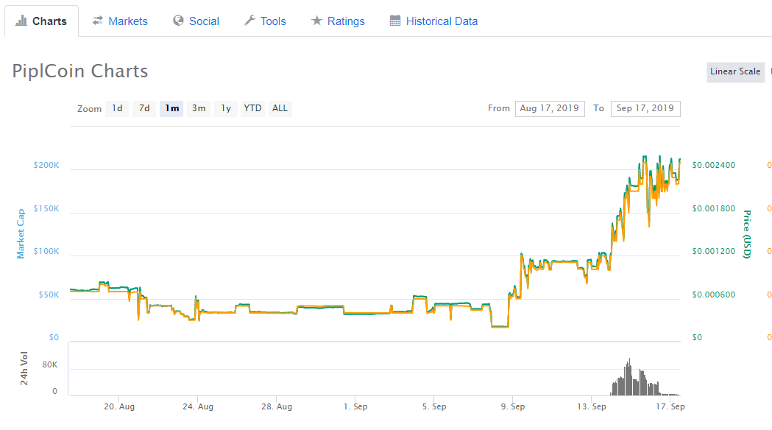Click the 28. Aug date label

[x=277, y=407]
